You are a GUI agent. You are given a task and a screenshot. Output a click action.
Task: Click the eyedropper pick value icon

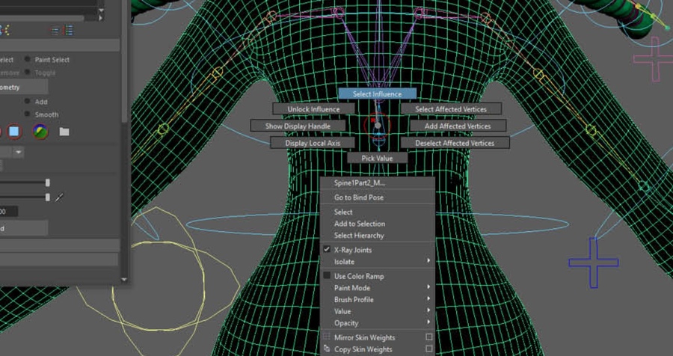(x=60, y=197)
